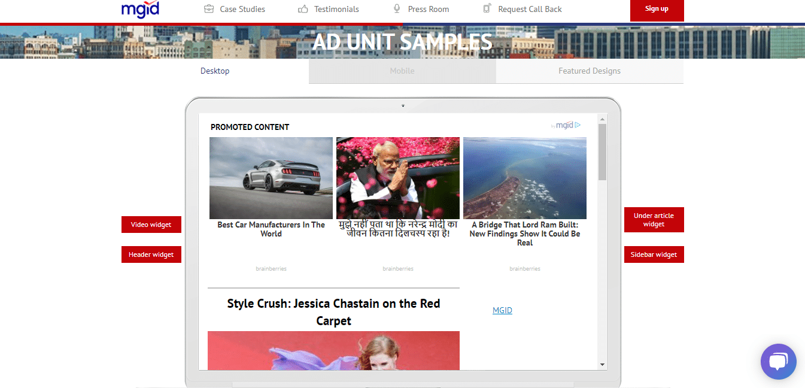Click the Press Room microphone icon
The width and height of the screenshot is (805, 388).
pyautogui.click(x=397, y=8)
